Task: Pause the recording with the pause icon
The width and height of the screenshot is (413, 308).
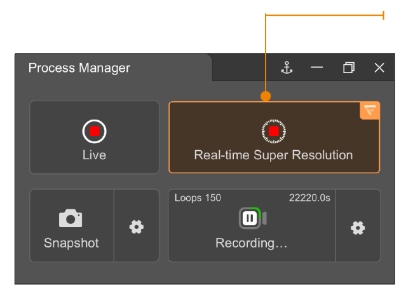Action: pyautogui.click(x=250, y=218)
